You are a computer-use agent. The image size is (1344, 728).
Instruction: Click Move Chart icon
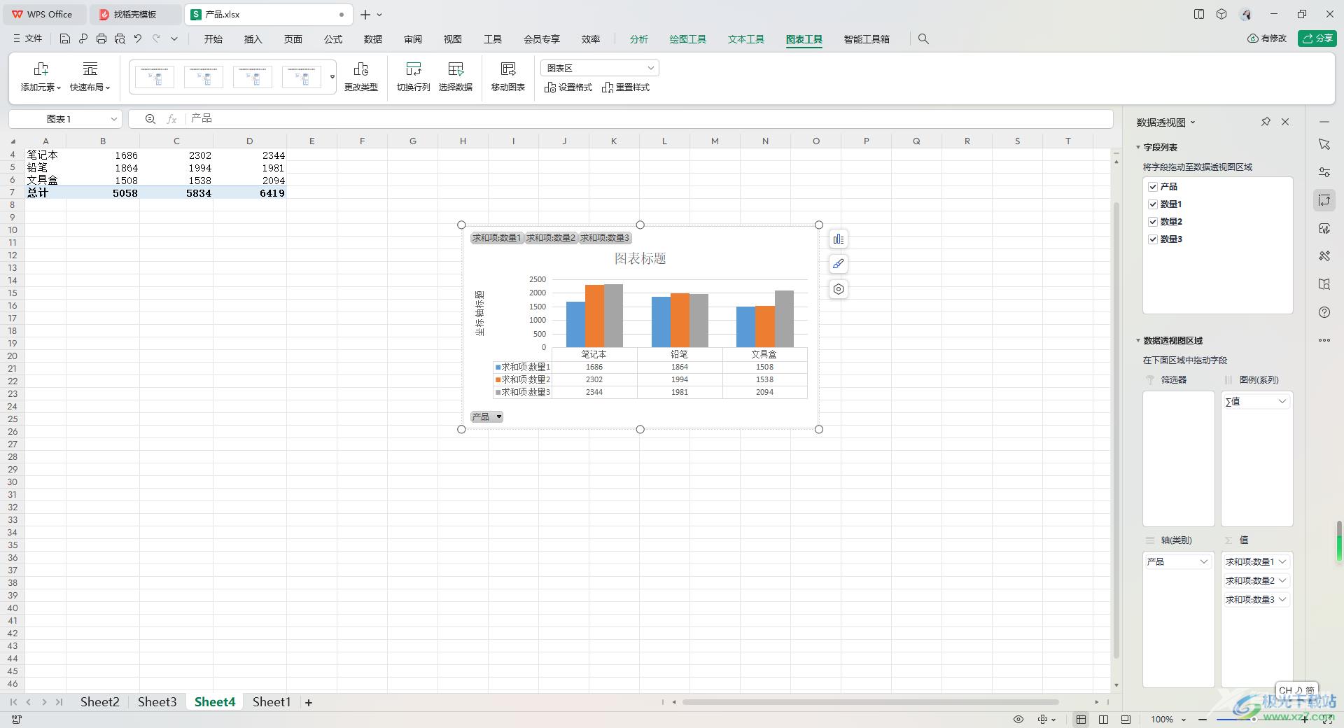(508, 77)
